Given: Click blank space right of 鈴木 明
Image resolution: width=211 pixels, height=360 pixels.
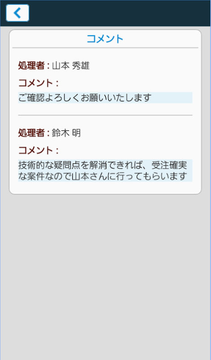Looking at the screenshot, I should click(x=136, y=133).
